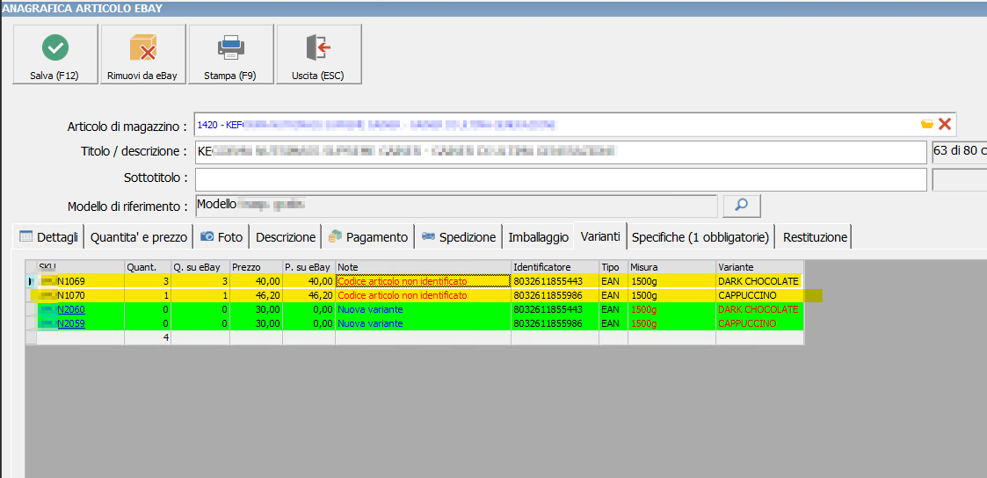This screenshot has width=987, height=478.
Task: Click Note cell in the N1069 row
Action: tap(423, 281)
